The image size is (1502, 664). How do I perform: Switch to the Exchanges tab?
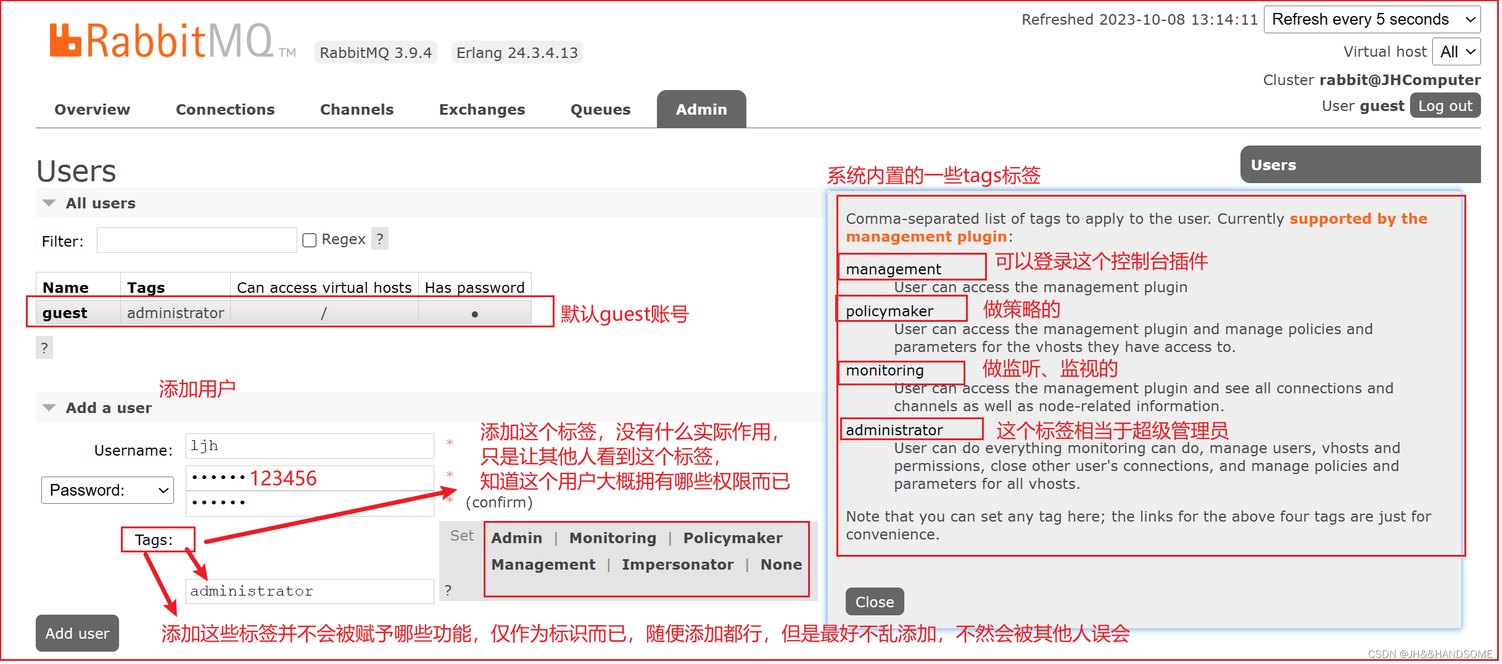(x=482, y=109)
